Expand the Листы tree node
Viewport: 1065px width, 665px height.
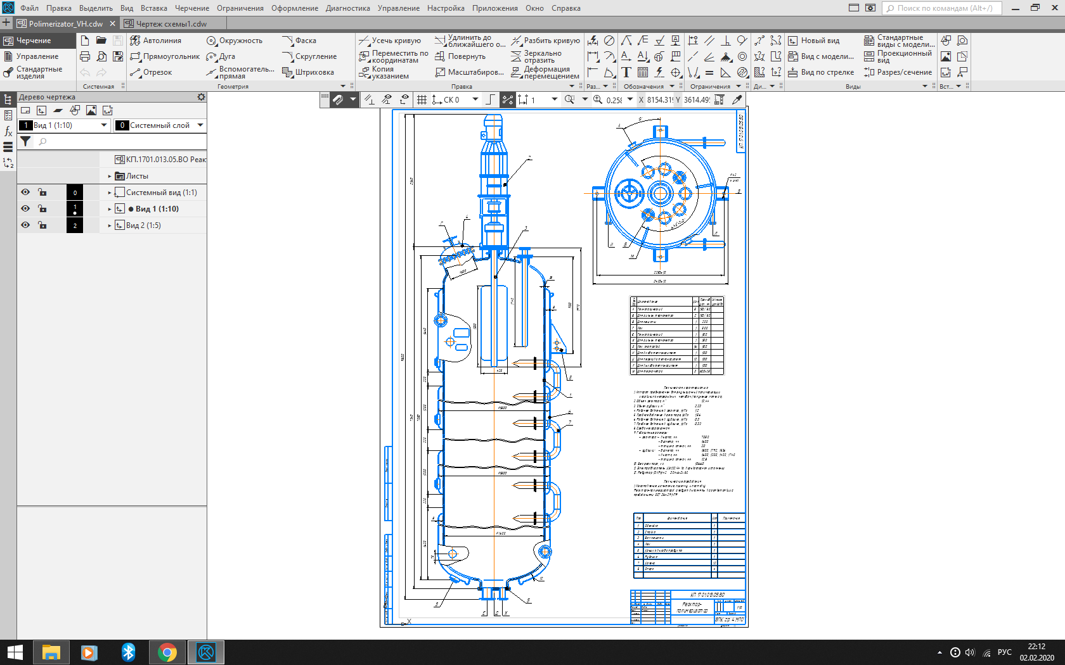coord(110,176)
